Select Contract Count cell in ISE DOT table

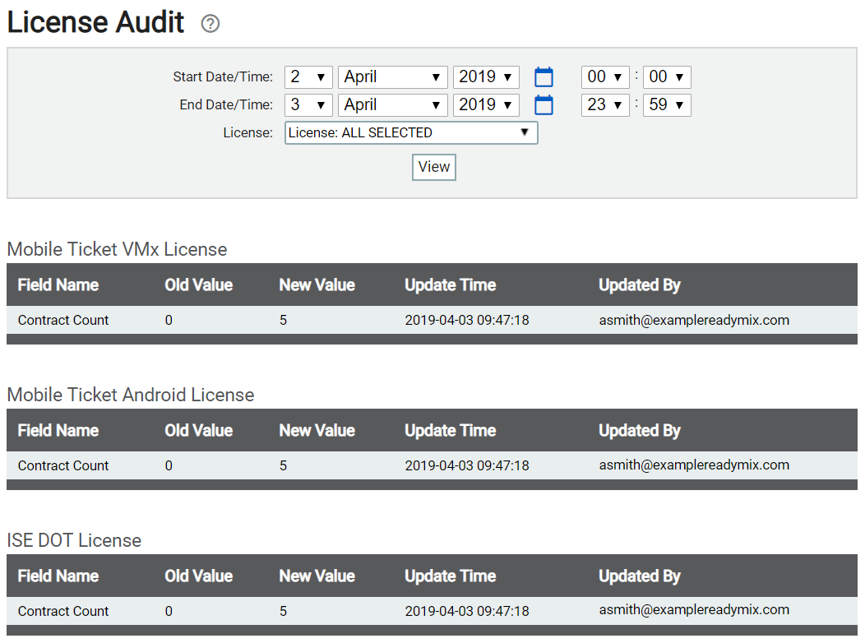[x=62, y=611]
